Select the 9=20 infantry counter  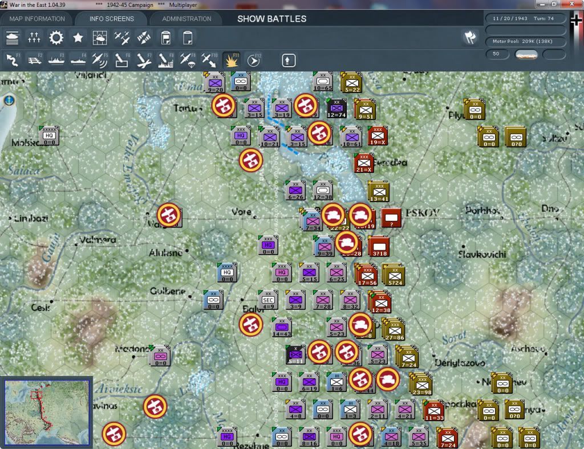[215, 82]
